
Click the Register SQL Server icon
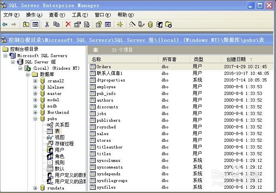point(141,24)
